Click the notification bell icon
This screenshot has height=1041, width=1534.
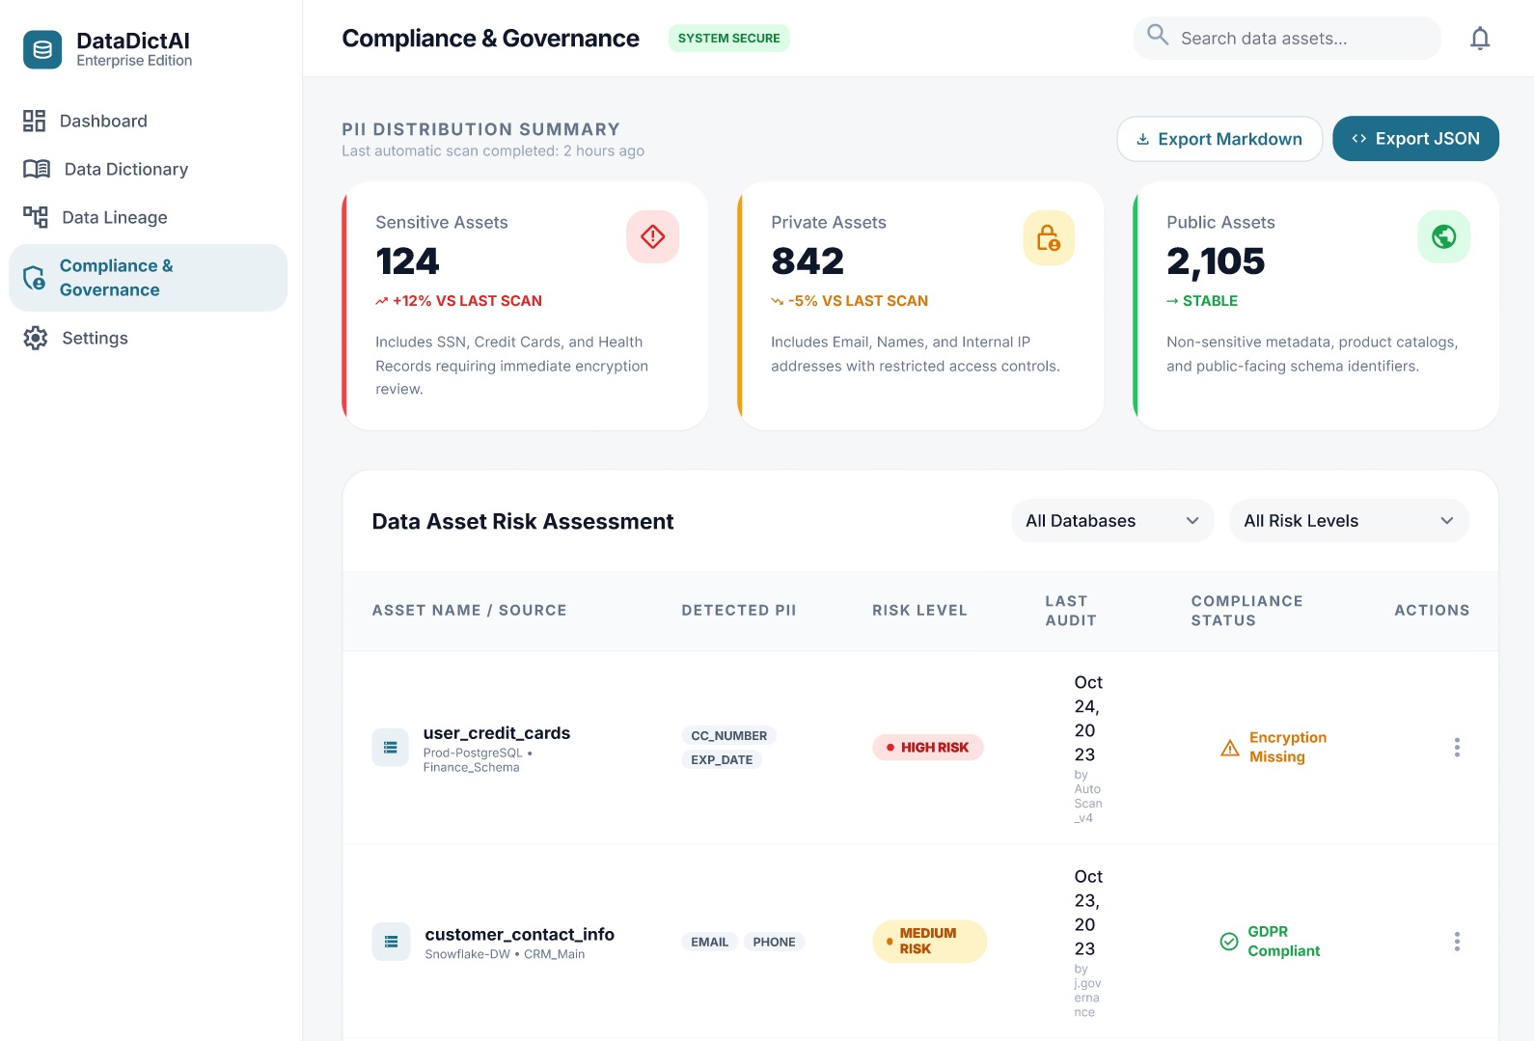(1479, 39)
